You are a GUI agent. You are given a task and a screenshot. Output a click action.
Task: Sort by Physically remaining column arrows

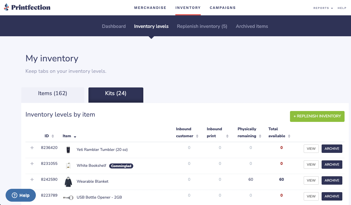260,136
